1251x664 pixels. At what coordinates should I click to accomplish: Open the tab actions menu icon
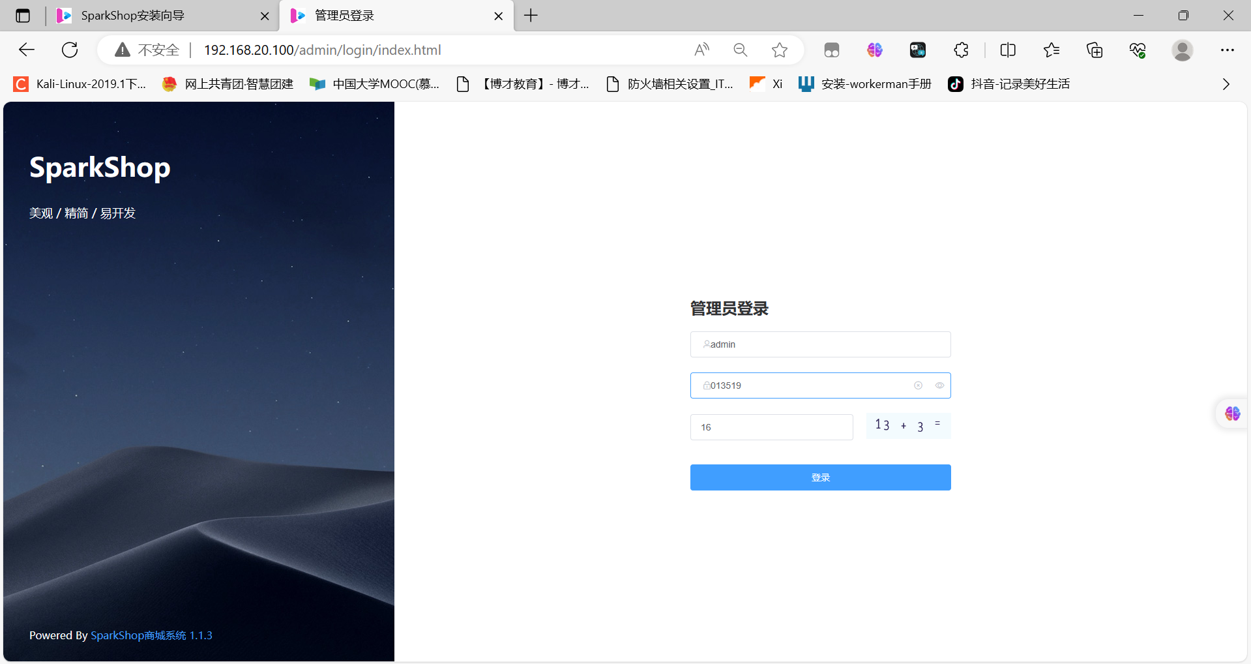click(23, 16)
